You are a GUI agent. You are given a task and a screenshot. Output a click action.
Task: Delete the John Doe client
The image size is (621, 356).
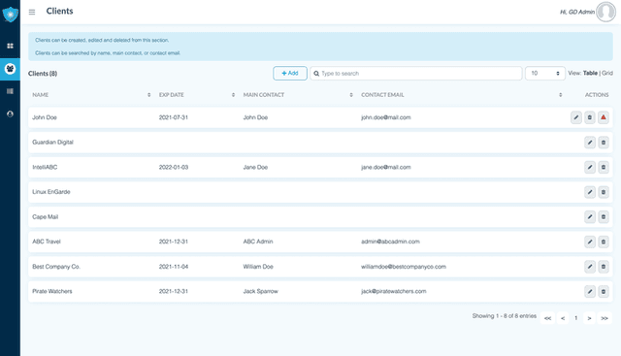[590, 117]
